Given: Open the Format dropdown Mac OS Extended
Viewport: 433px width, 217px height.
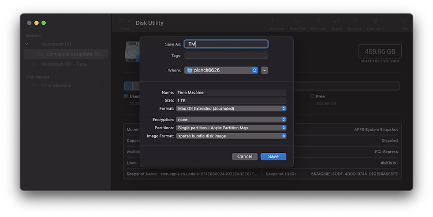Looking at the screenshot, I should [x=231, y=108].
